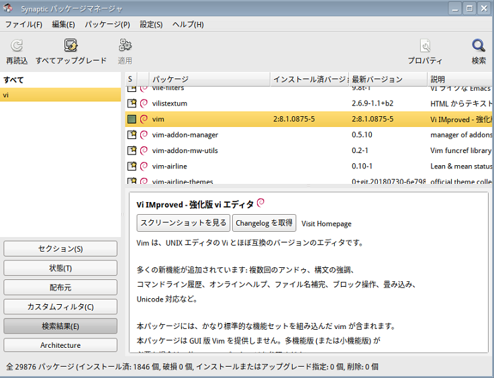
Task: Minimize the Synaptic window
Action: click(x=455, y=8)
